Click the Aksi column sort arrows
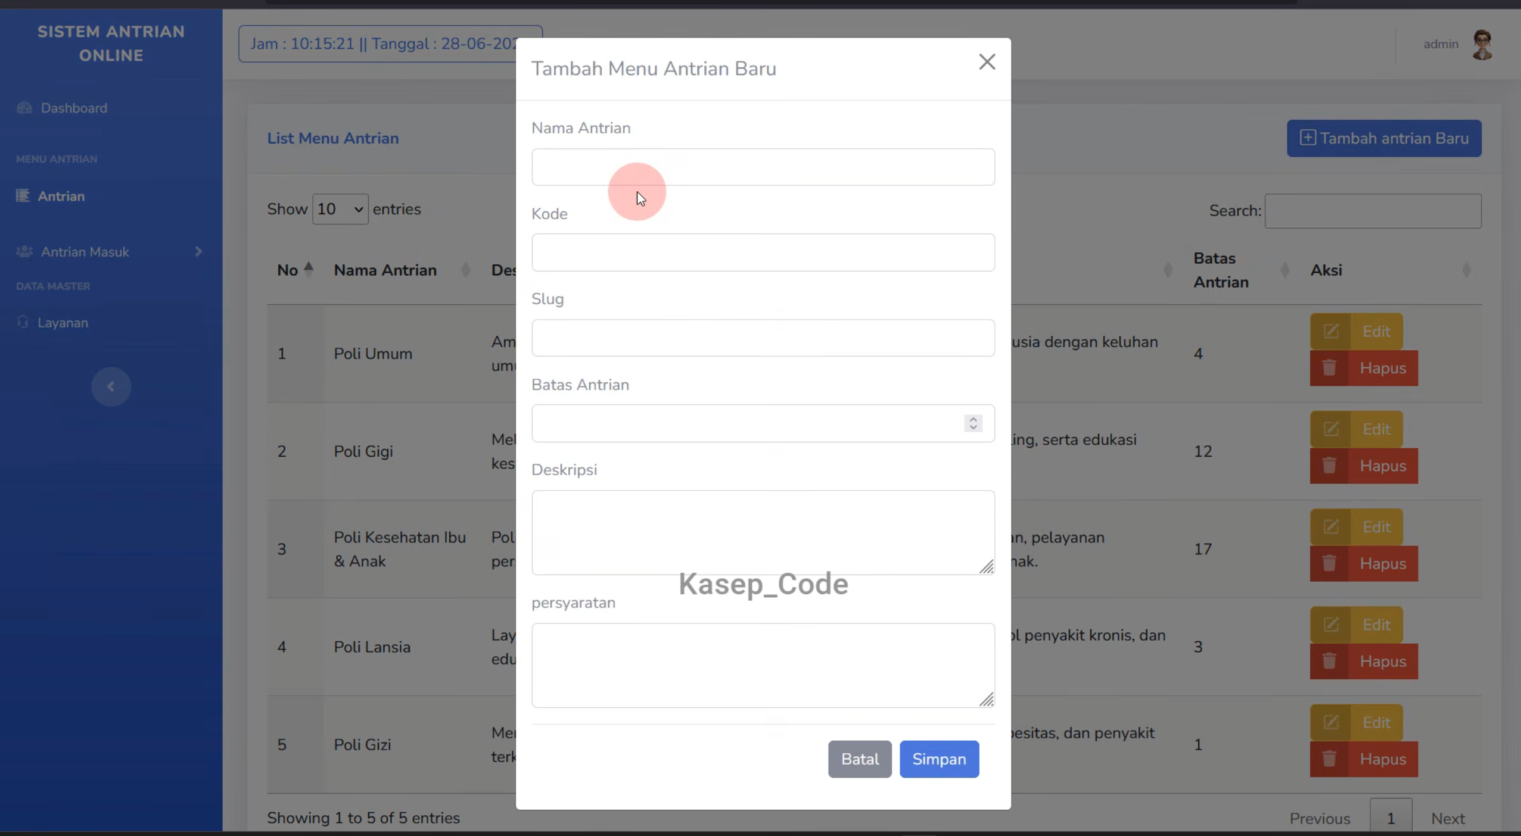Image resolution: width=1521 pixels, height=836 pixels. coord(1466,270)
